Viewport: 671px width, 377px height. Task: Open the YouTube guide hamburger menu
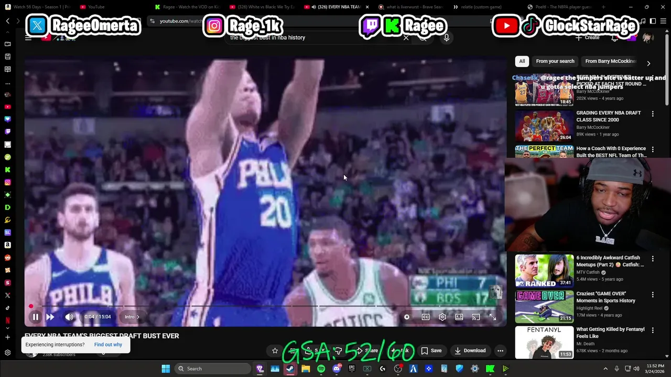[28, 38]
